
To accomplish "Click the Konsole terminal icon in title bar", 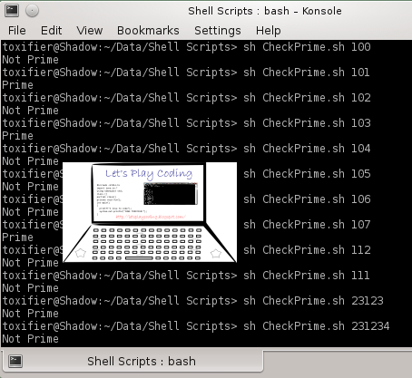I will [x=12, y=11].
